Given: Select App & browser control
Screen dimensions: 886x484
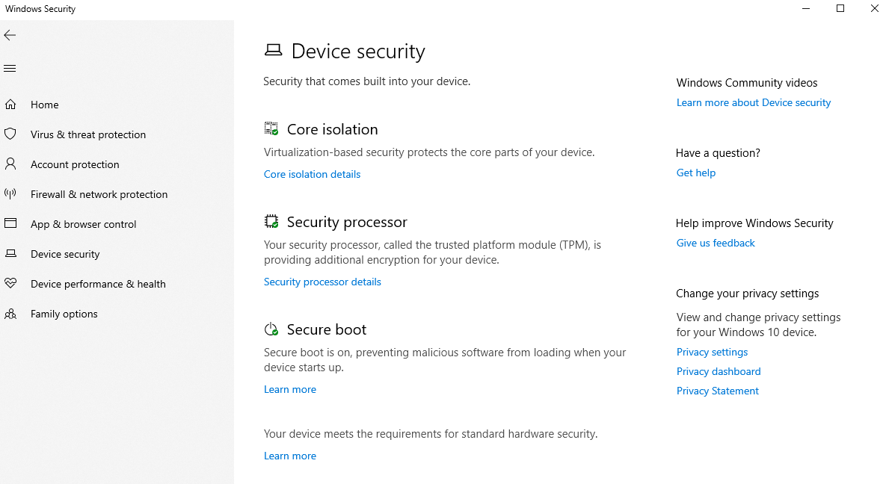Looking at the screenshot, I should point(83,223).
